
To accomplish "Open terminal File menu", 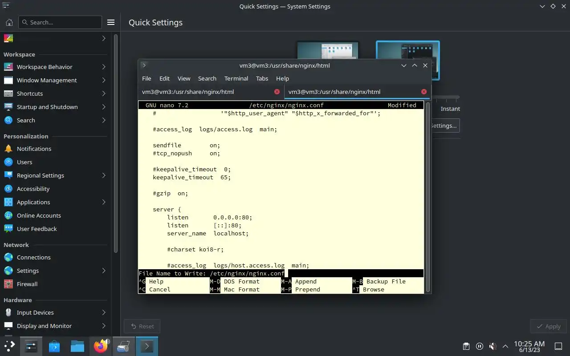I will [147, 78].
